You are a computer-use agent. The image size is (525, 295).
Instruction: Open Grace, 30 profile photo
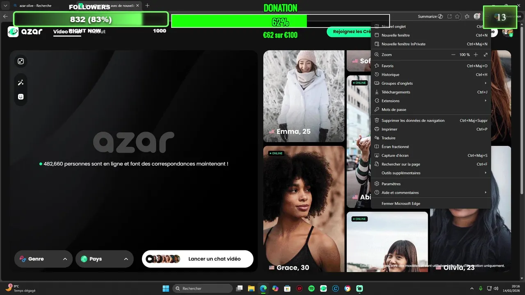coord(304,209)
